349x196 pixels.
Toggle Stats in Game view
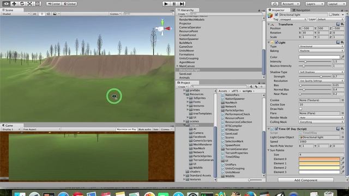[156, 130]
